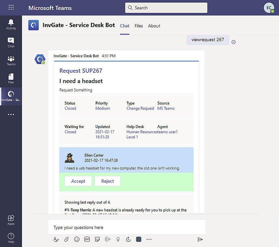Click the 'Type your questions here' field
The image size is (279, 247).
(127, 227)
